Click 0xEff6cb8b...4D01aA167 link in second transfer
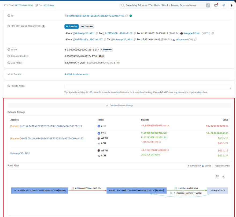This screenshot has width=236, height=217. tap(89, 40)
